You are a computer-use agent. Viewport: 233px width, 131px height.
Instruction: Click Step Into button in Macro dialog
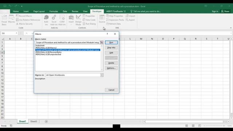pyautogui.click(x=111, y=48)
